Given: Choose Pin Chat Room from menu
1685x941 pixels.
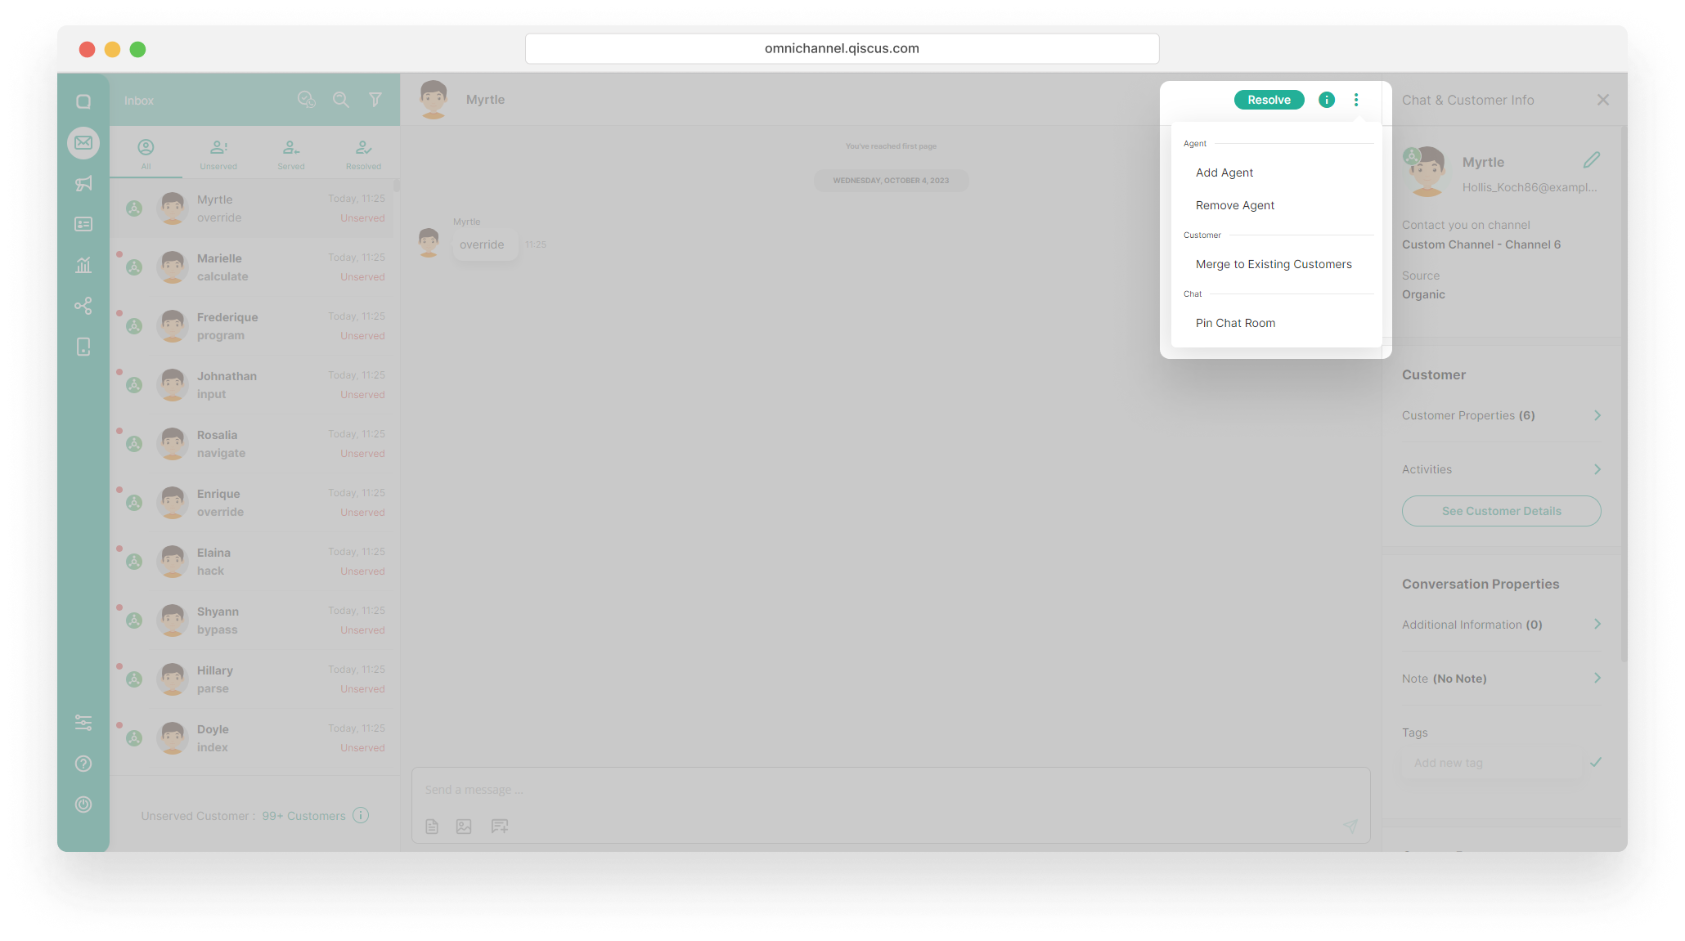Looking at the screenshot, I should (x=1235, y=323).
